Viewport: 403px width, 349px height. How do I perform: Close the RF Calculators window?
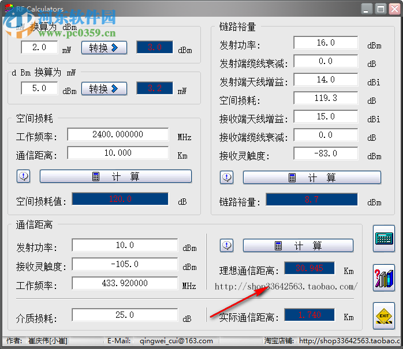394,9
